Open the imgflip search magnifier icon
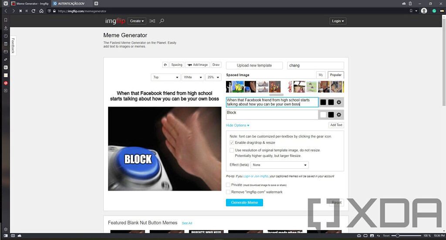 pyautogui.click(x=162, y=21)
